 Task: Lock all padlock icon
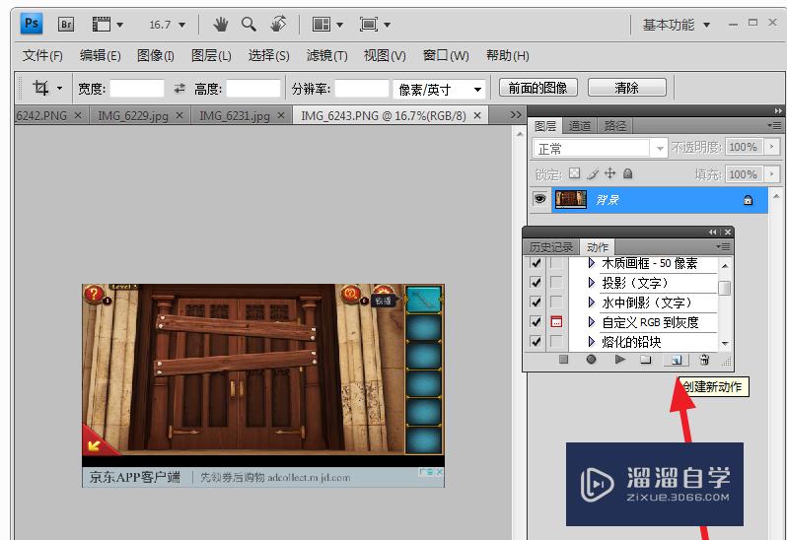(x=627, y=173)
